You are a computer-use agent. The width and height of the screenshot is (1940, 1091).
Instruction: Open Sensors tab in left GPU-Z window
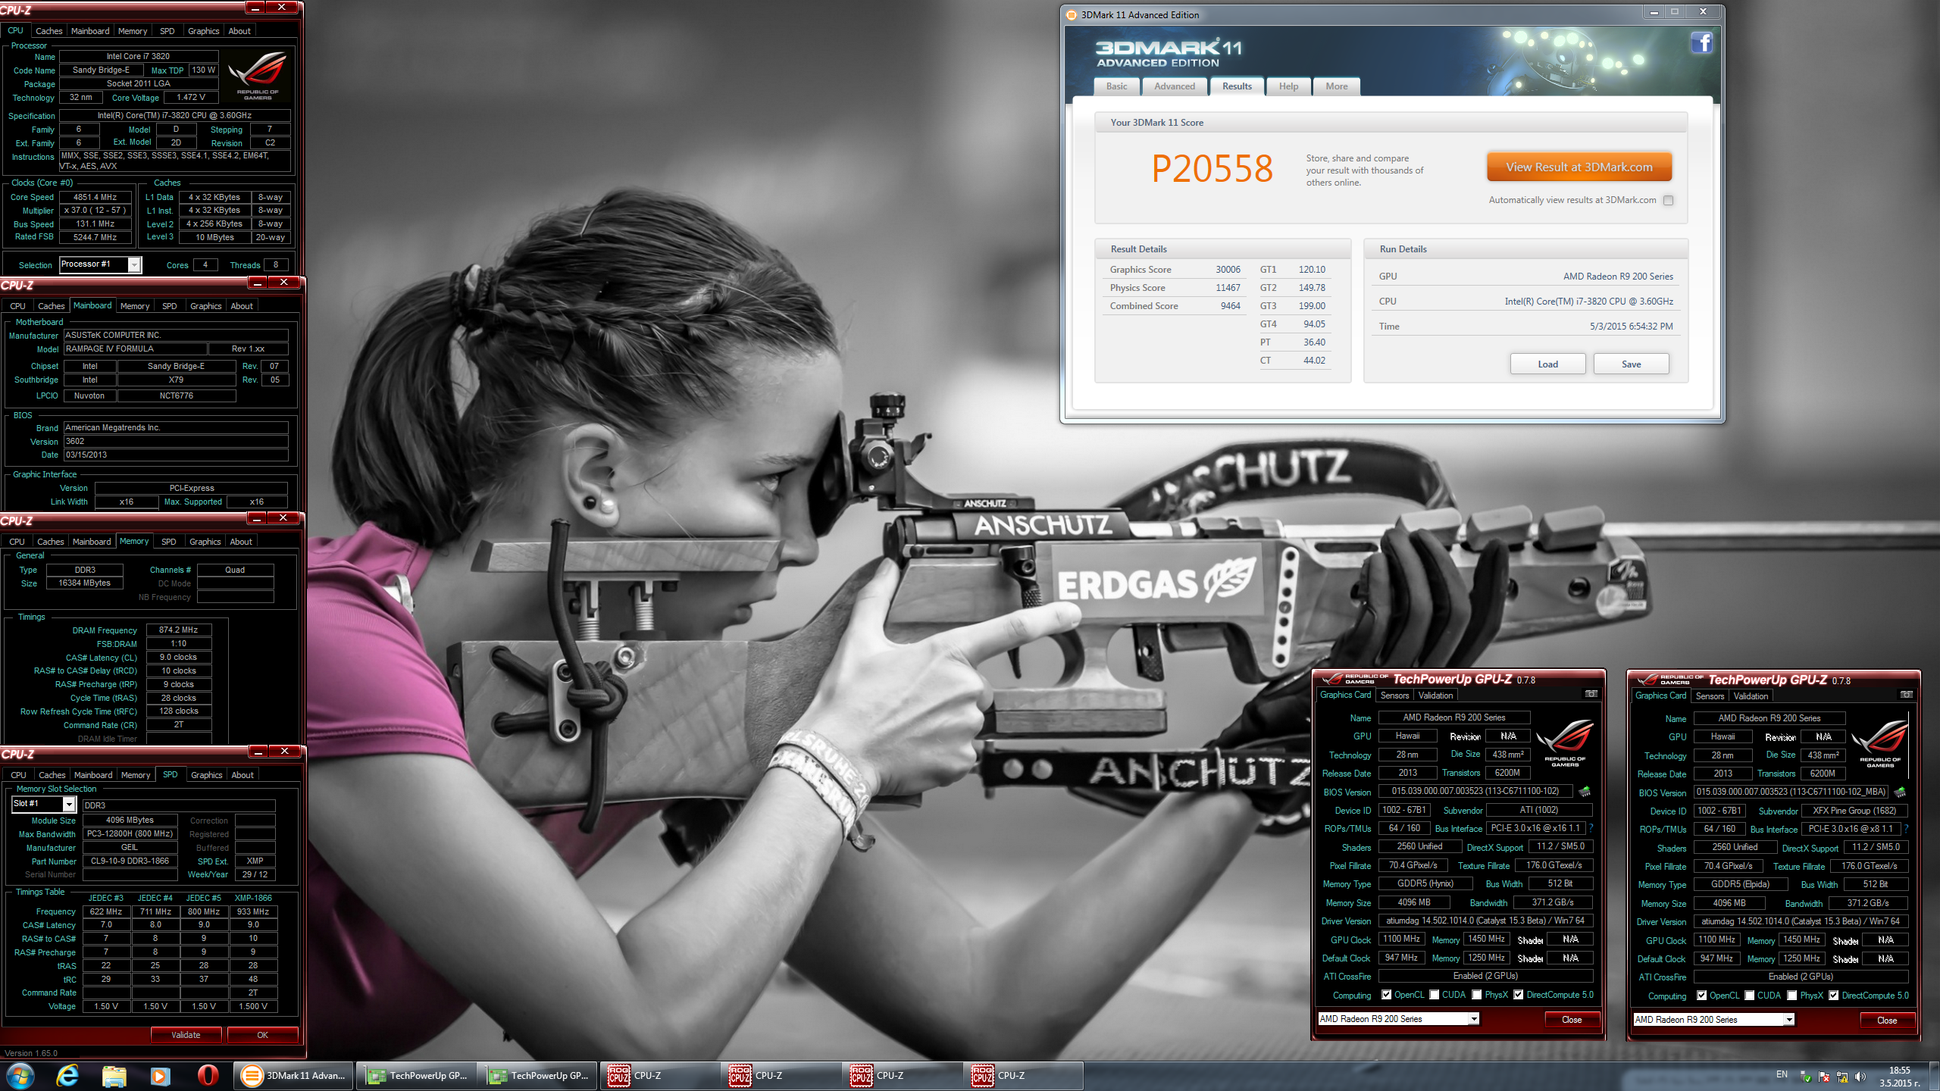[1394, 696]
